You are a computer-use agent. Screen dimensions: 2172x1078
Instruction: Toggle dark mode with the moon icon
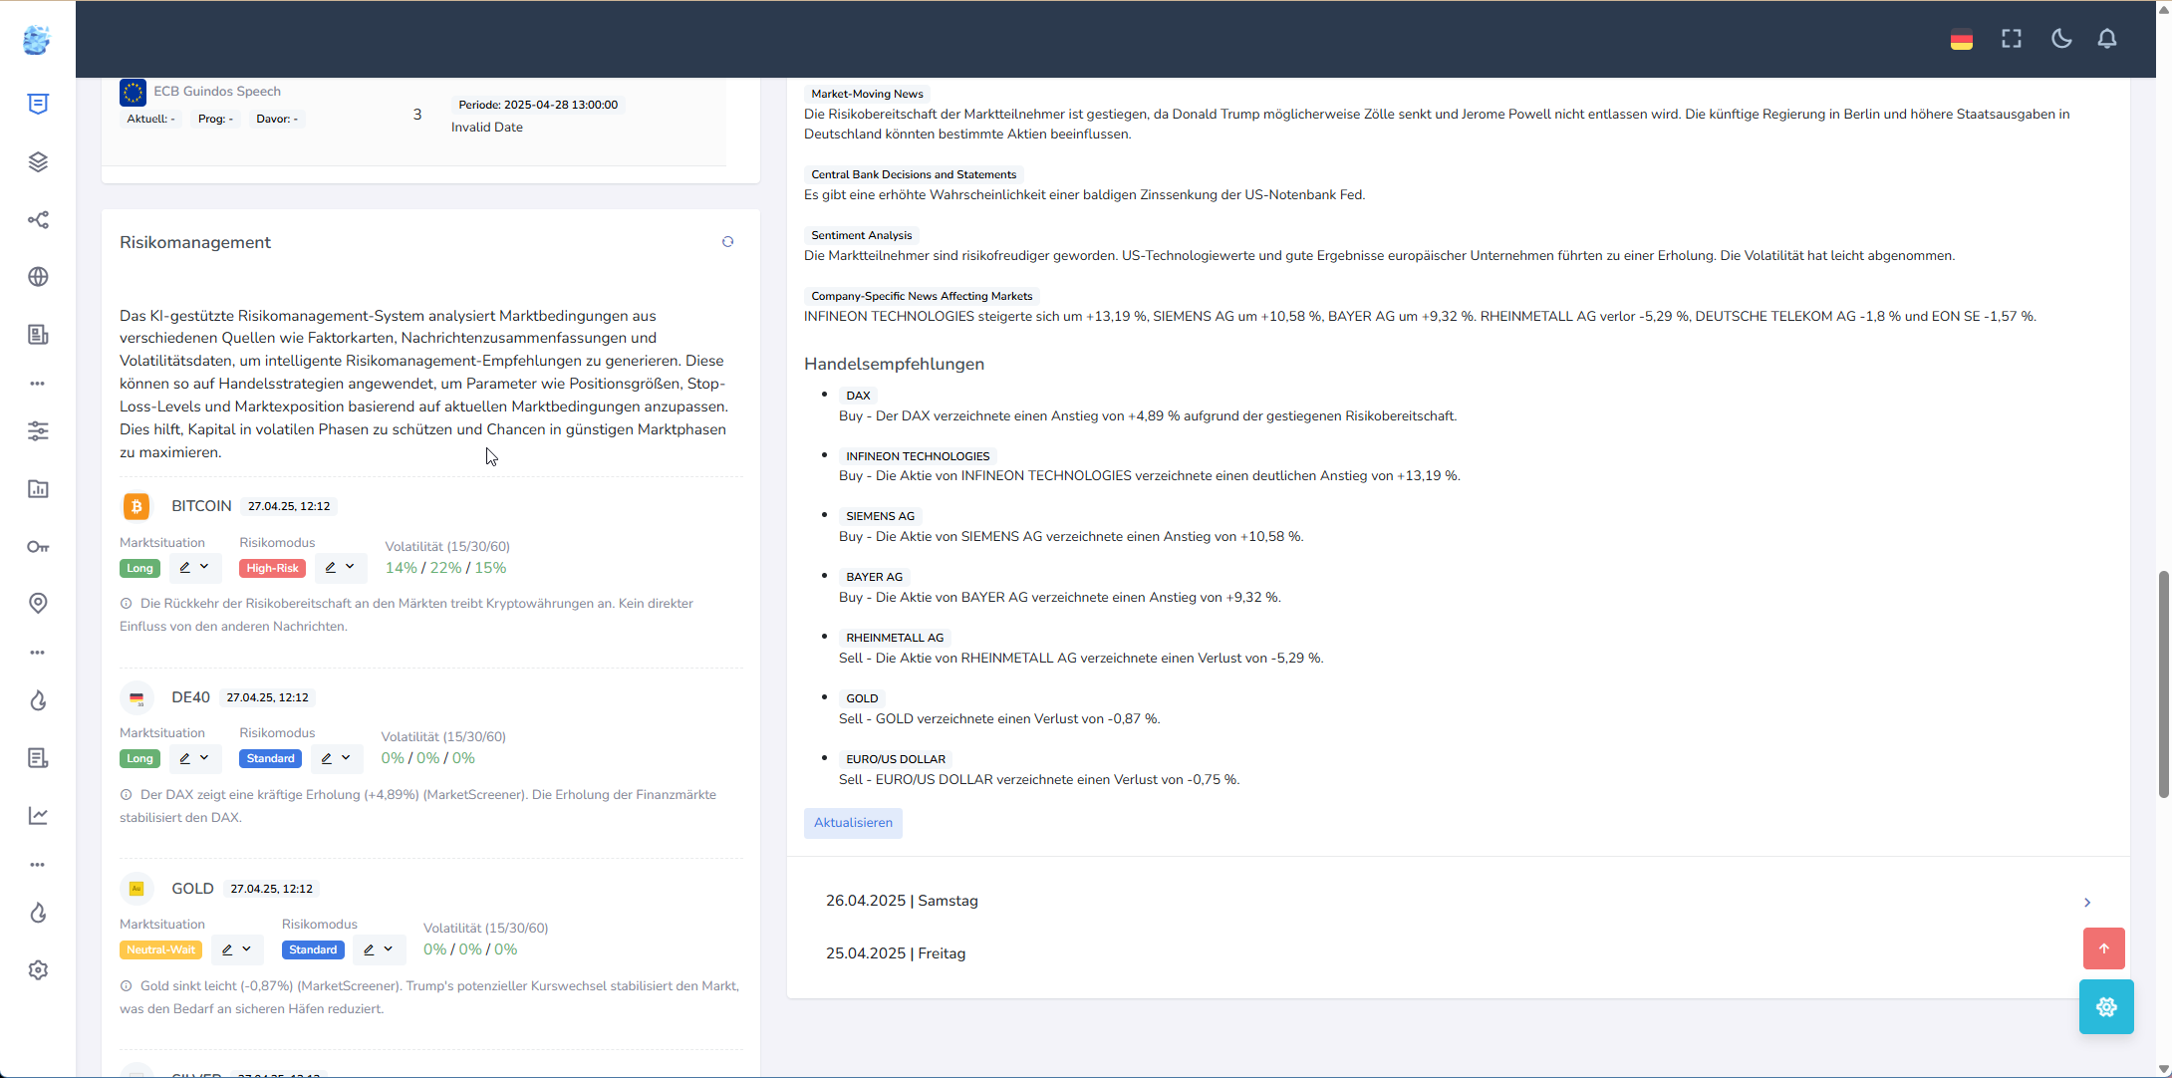point(2061,38)
